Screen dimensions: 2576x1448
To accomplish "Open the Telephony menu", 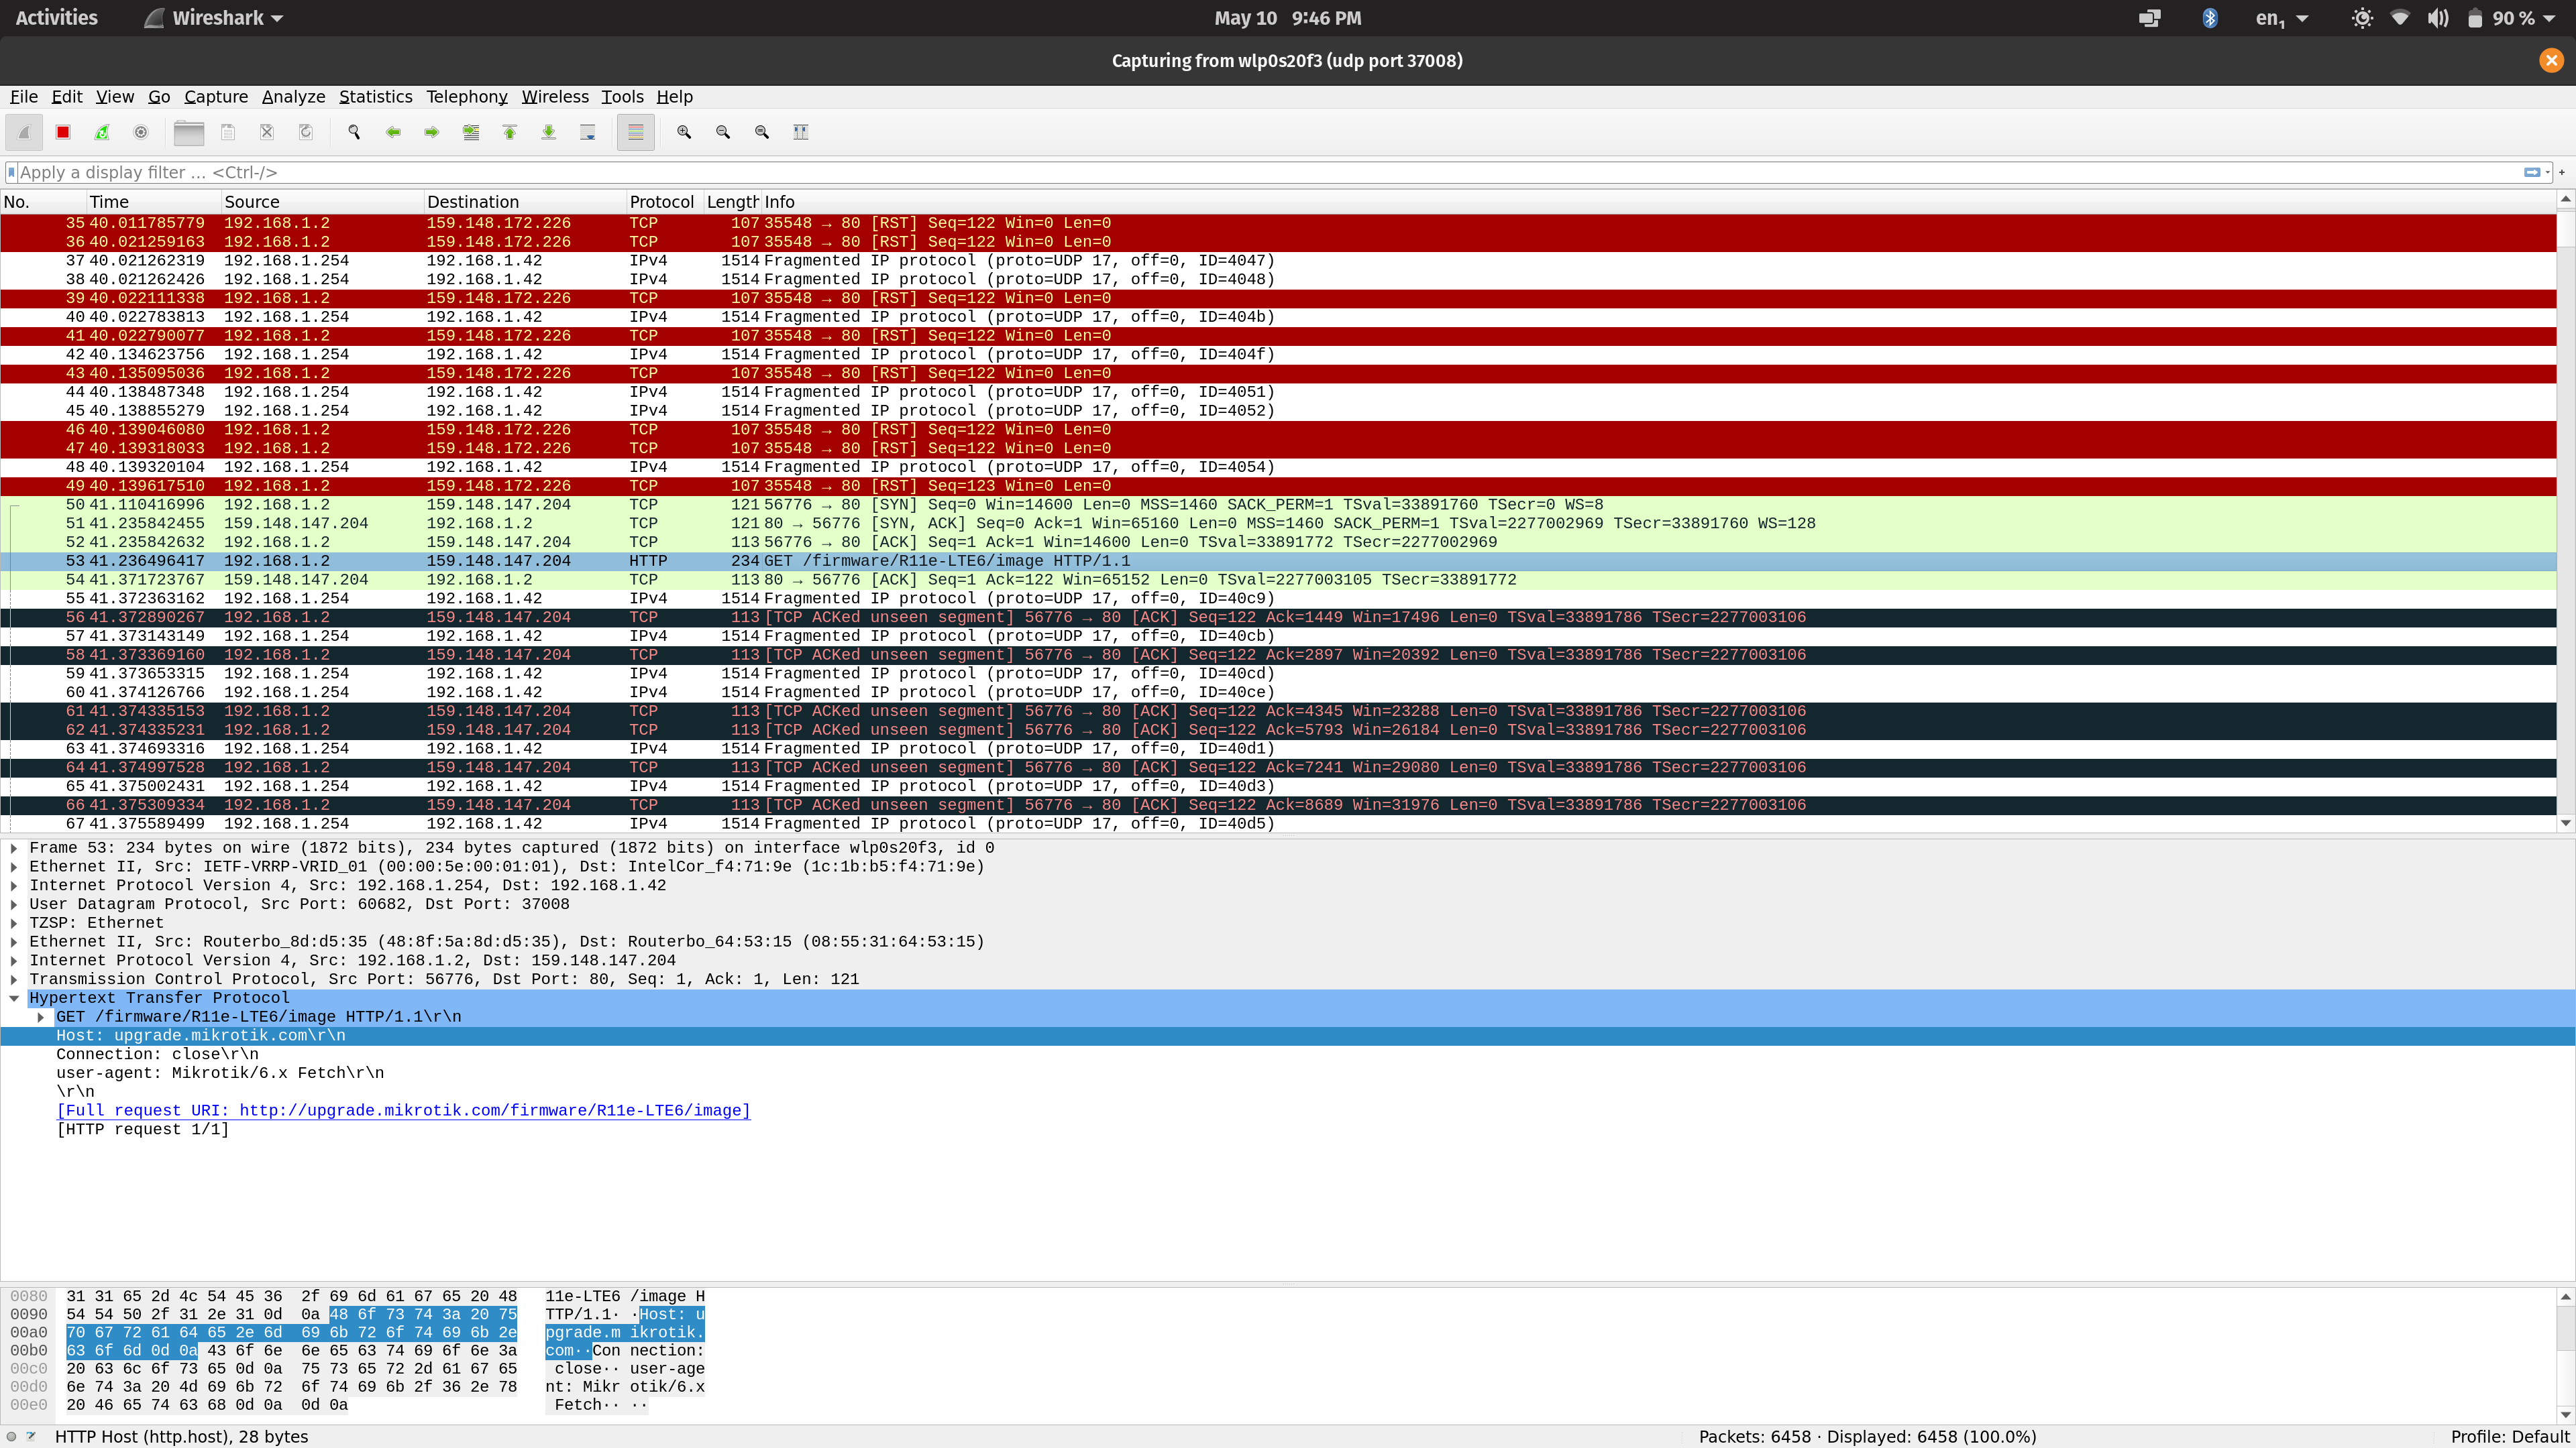I will pos(467,97).
